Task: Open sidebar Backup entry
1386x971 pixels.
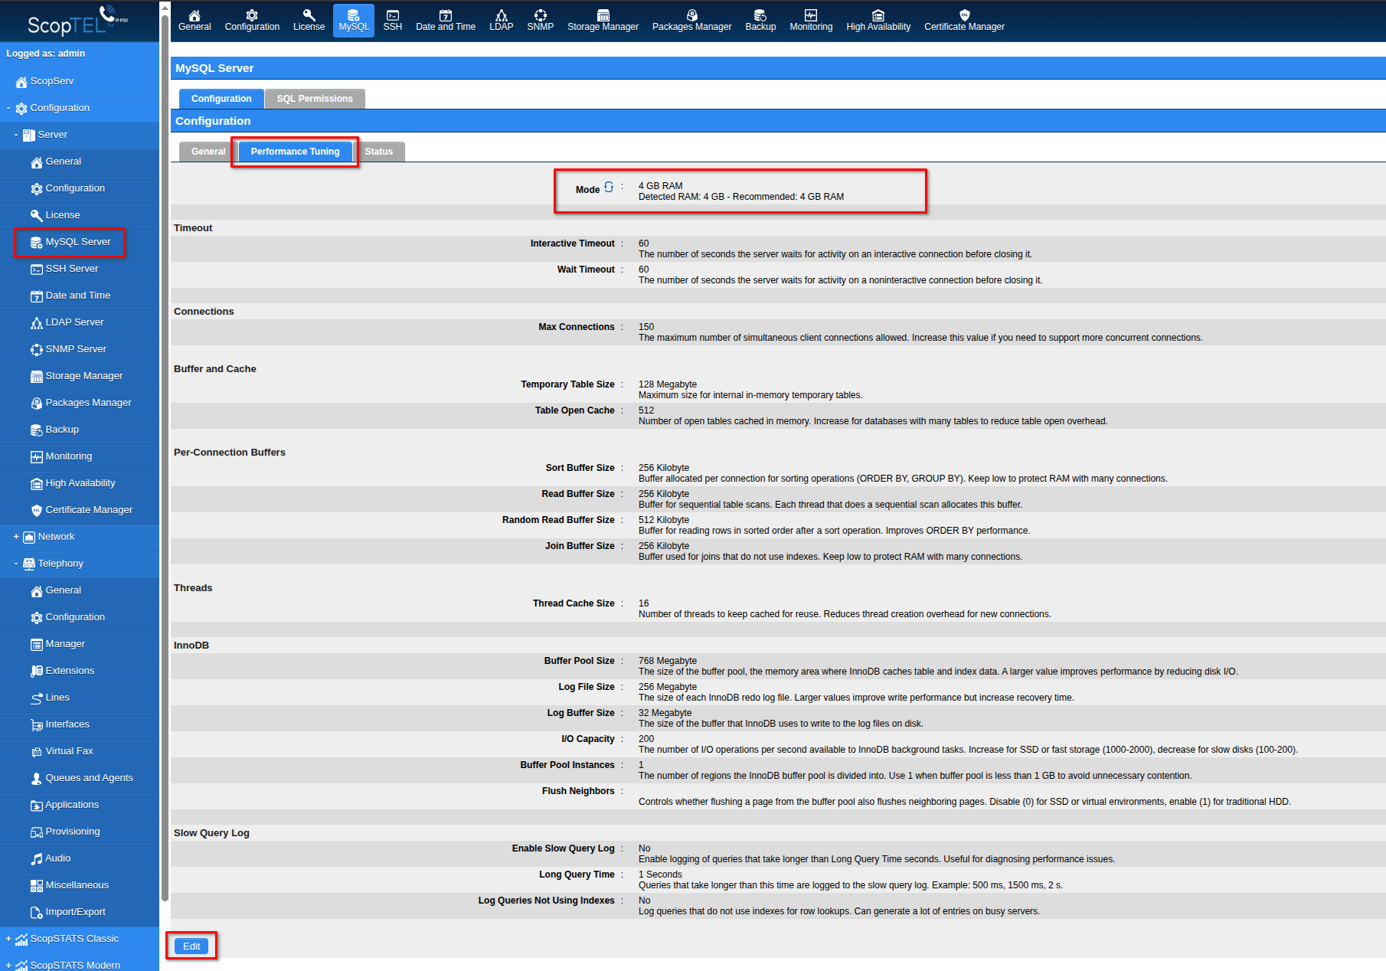Action: click(x=55, y=430)
